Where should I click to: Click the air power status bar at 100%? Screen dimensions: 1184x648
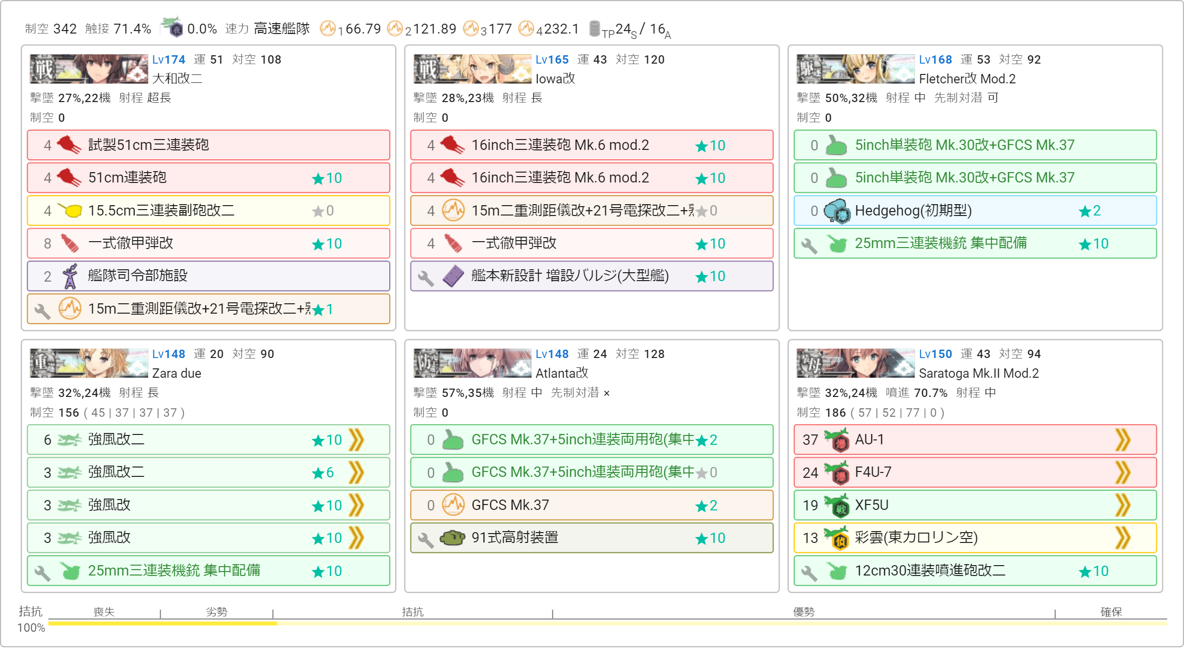pos(608,623)
